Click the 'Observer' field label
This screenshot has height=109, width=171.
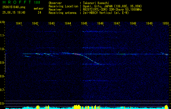[x=55, y=3]
